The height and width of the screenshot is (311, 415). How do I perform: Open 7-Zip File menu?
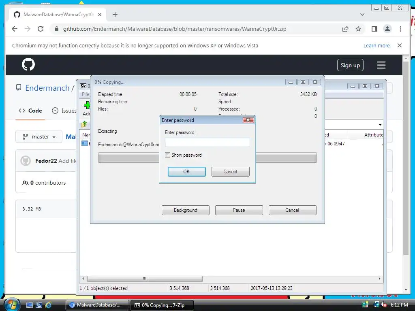(85, 94)
